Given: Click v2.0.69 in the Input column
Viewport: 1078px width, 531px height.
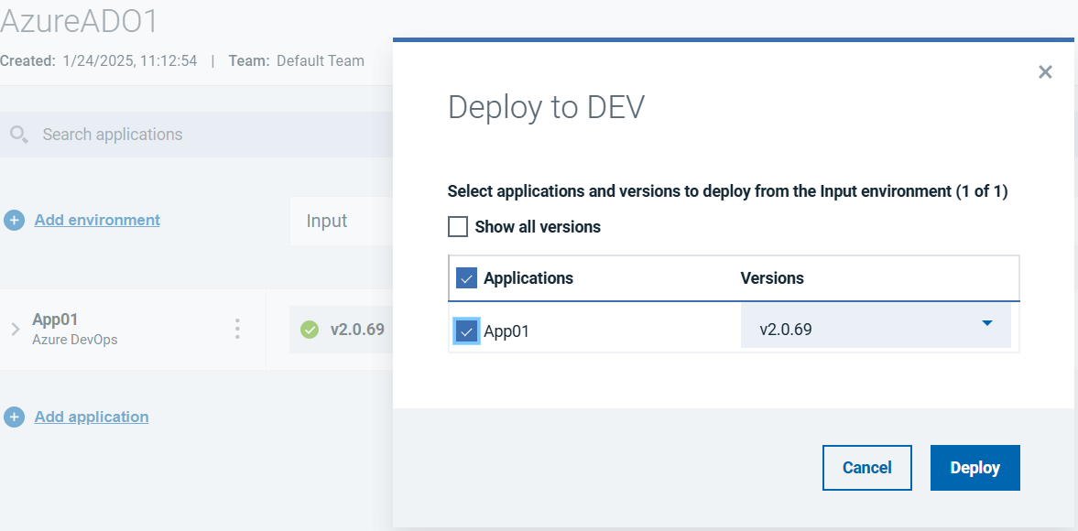Looking at the screenshot, I should [x=356, y=330].
